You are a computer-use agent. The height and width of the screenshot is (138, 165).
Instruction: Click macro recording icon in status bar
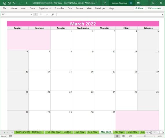tap(10, 136)
